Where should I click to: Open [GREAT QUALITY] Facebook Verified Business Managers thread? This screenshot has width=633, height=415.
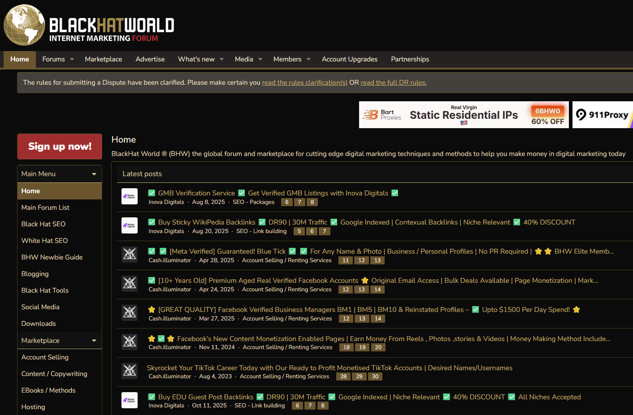(x=364, y=310)
